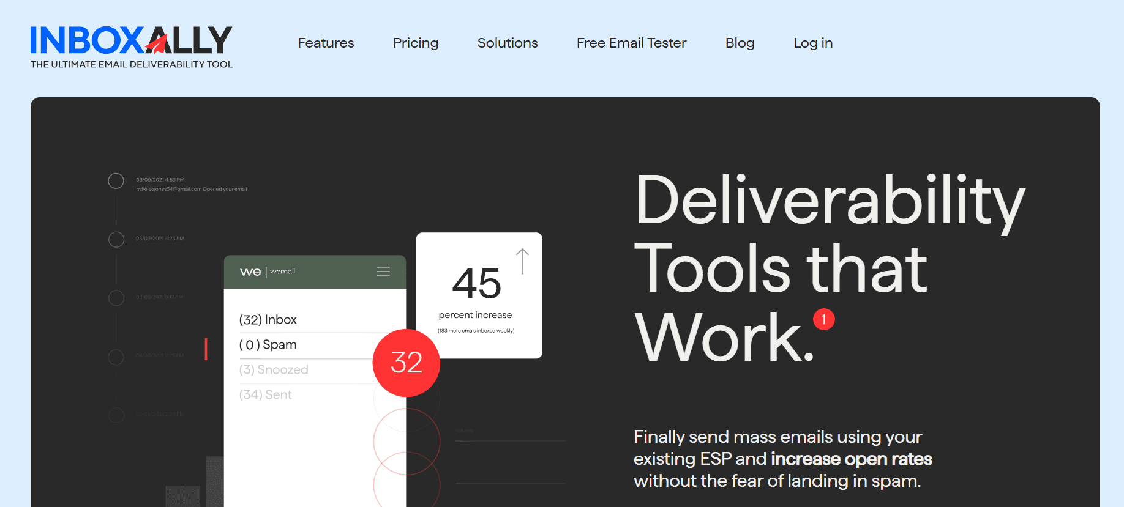
Task: Select the (34) Sent row
Action: 265,395
